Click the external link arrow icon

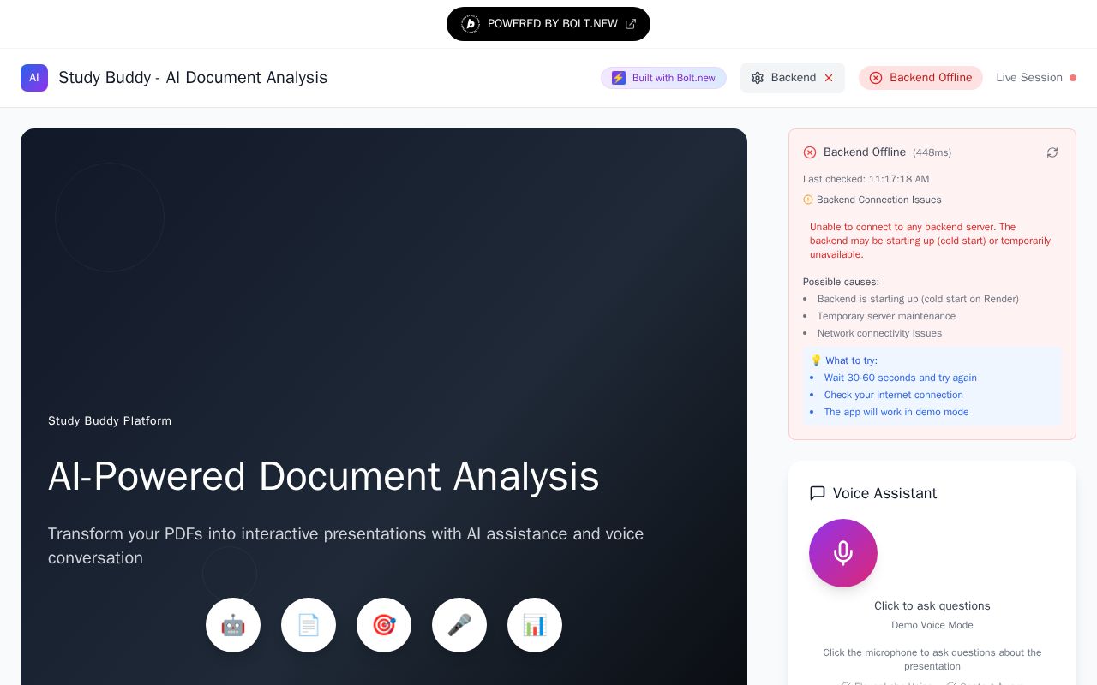coord(631,24)
